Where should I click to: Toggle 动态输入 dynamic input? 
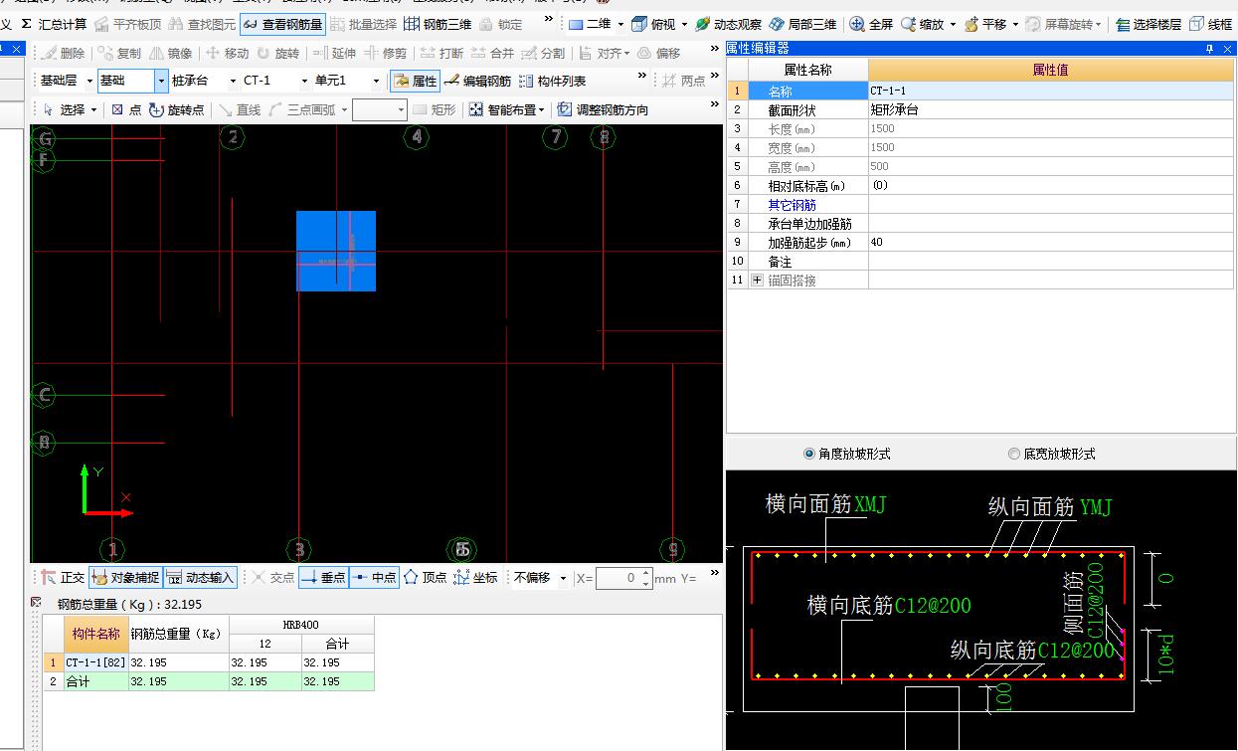tap(200, 577)
